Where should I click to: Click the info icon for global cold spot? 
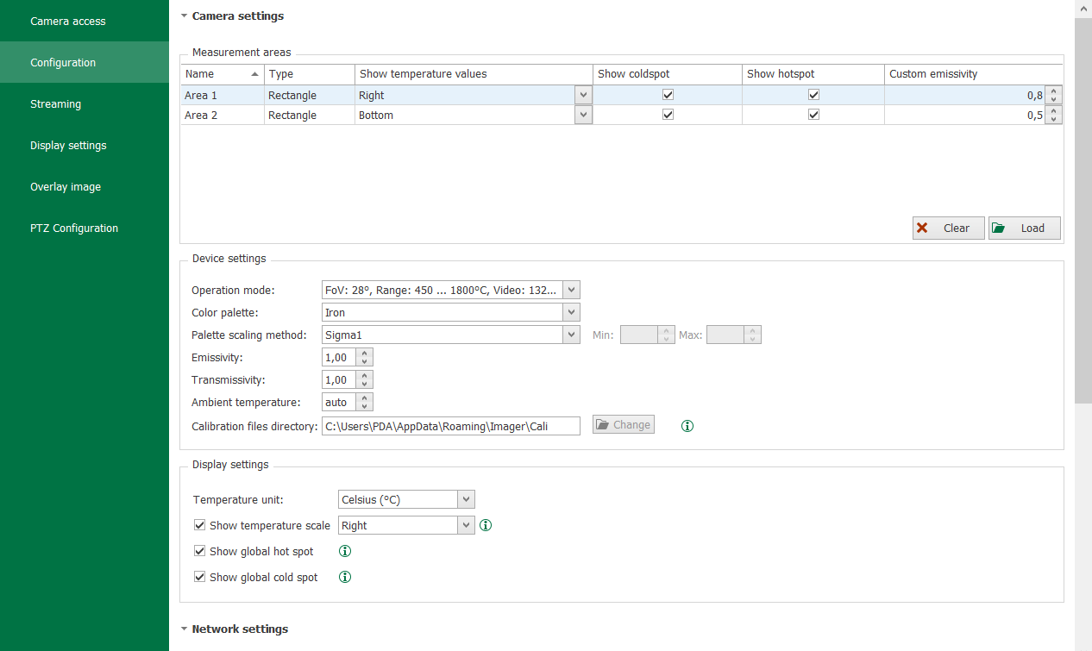[345, 577]
